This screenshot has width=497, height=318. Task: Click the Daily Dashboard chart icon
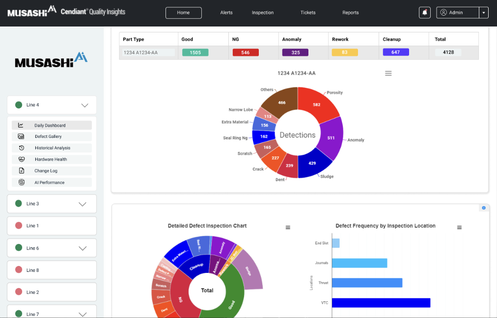[21, 125]
